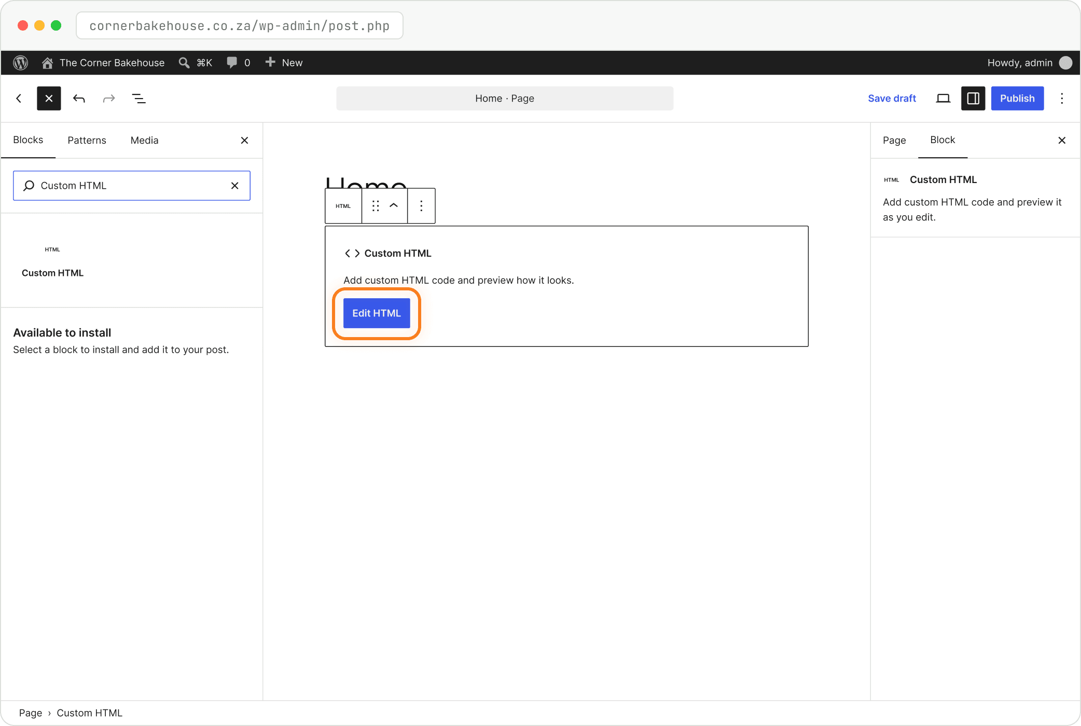This screenshot has height=726, width=1081.
Task: Grab the block drag handle
Action: tap(376, 206)
